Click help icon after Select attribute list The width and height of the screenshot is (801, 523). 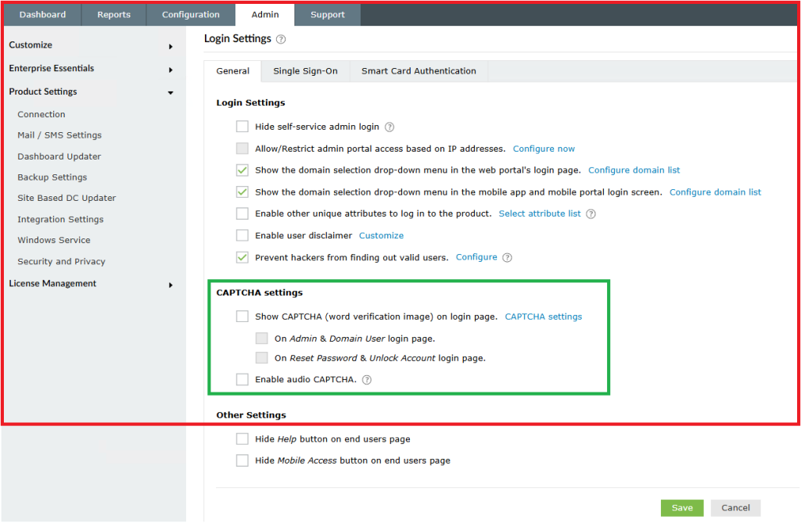(x=591, y=213)
